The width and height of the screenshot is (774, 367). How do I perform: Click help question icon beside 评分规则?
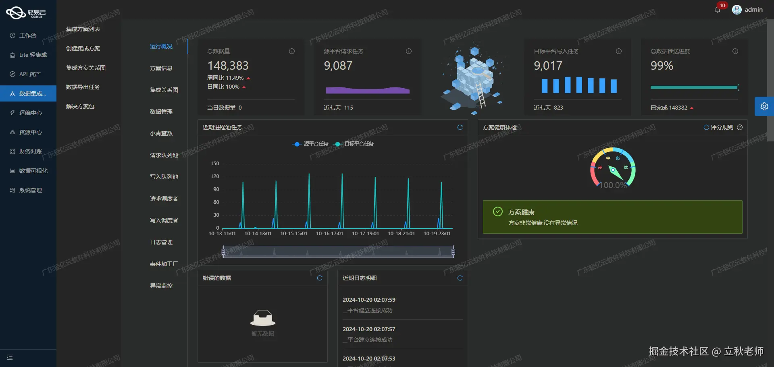[740, 127]
